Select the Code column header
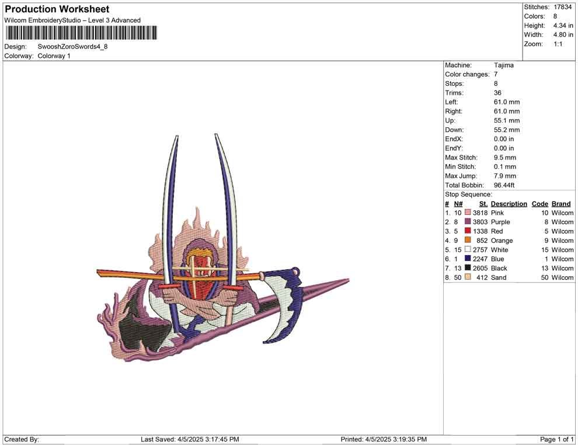This screenshot has width=578, height=445. [x=539, y=204]
